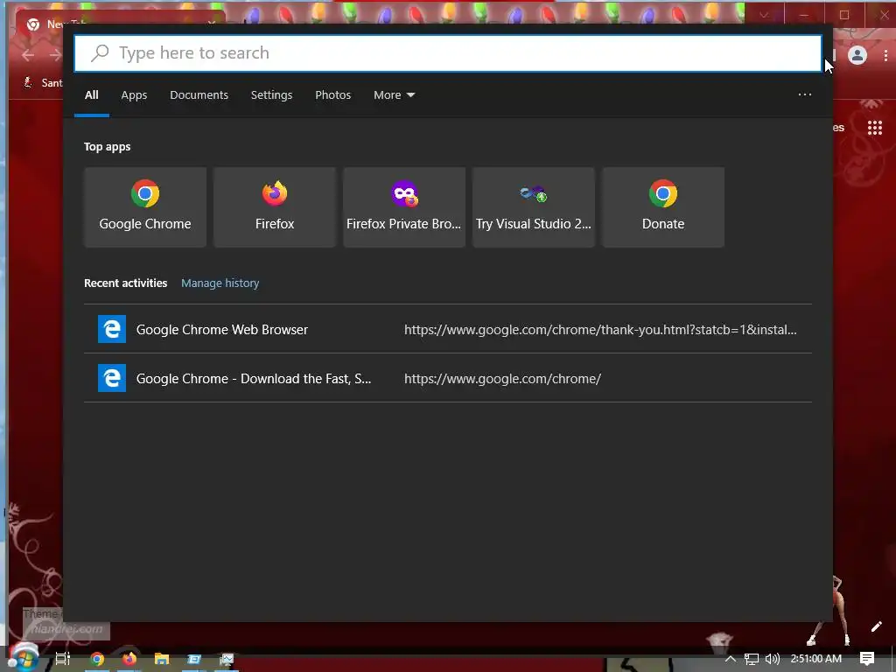Open the Action Center notifications icon
The image size is (896, 672).
867,659
